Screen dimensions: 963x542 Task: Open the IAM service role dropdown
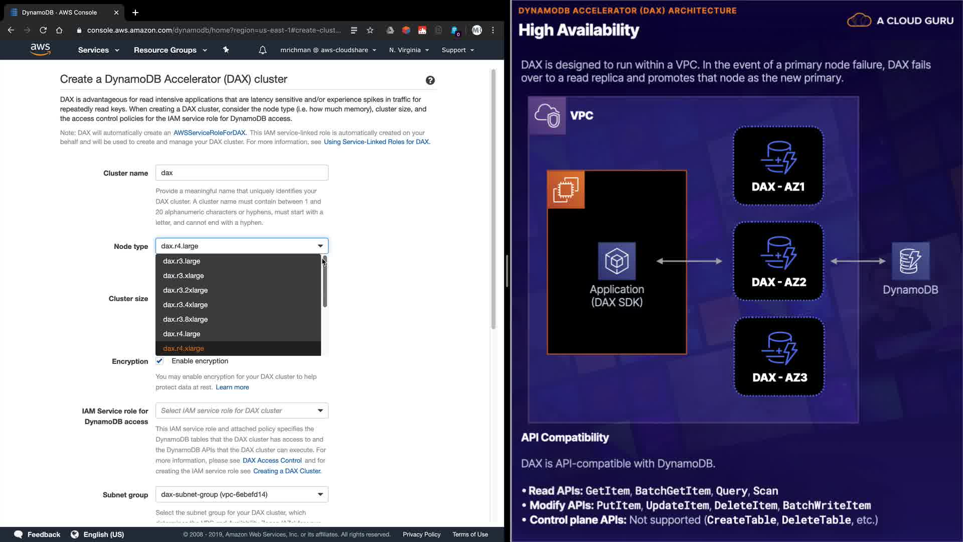[242, 411]
